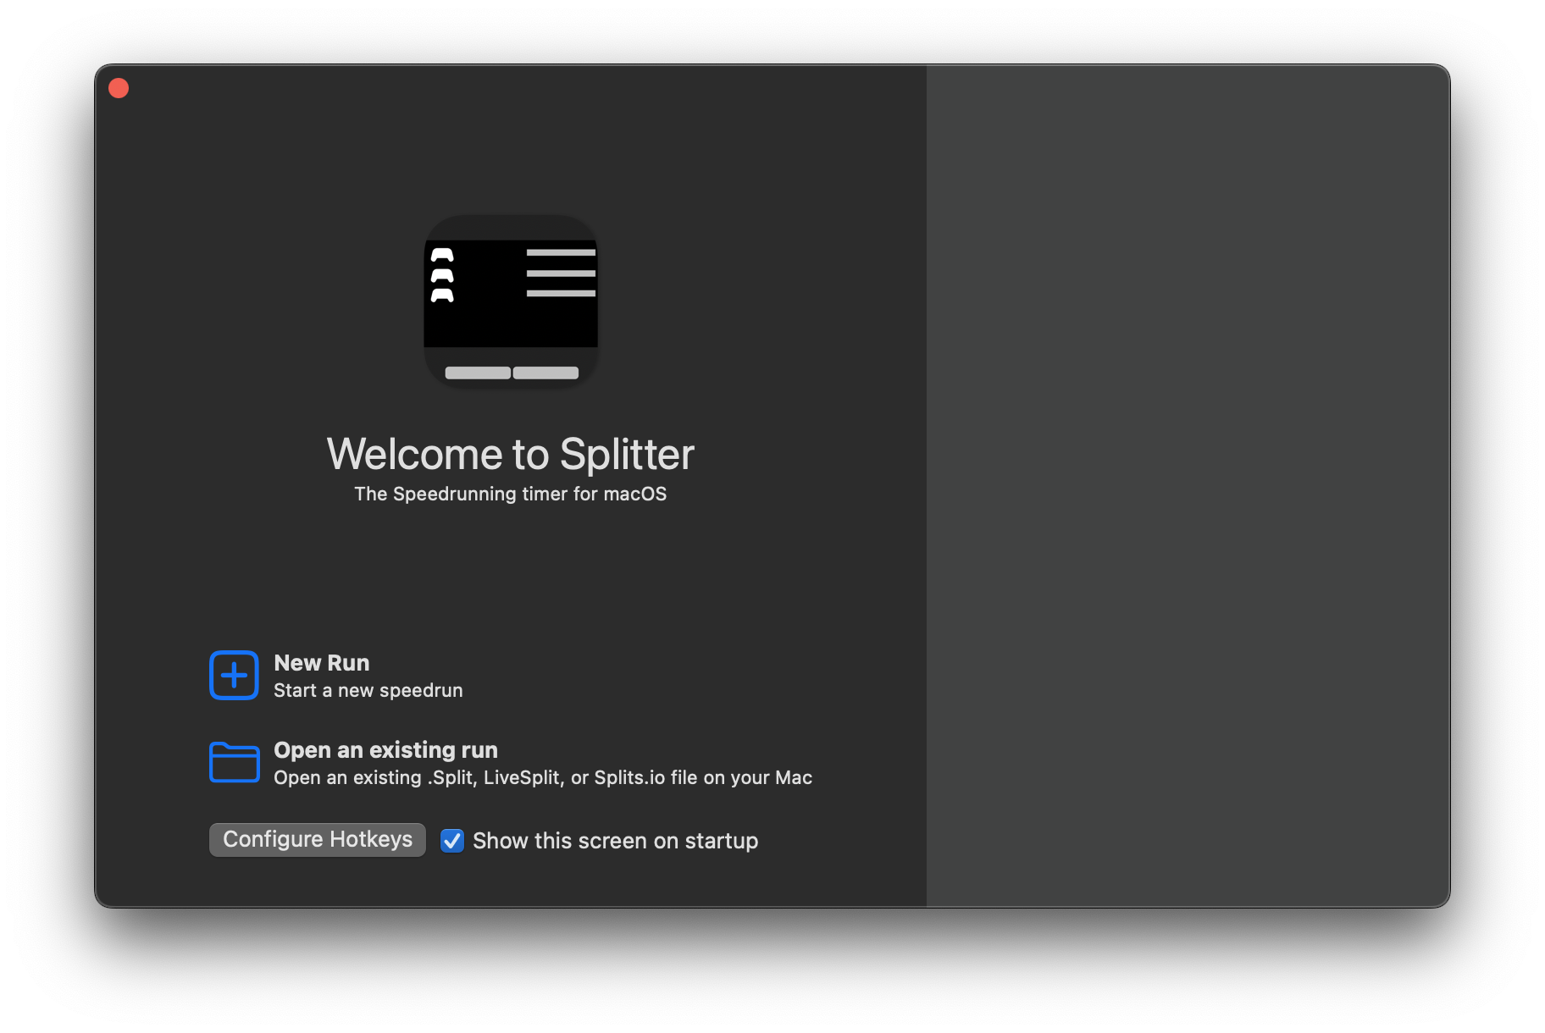Click 'The Speedrunning timer for macOS' tagline
This screenshot has width=1545, height=1033.
[x=511, y=494]
